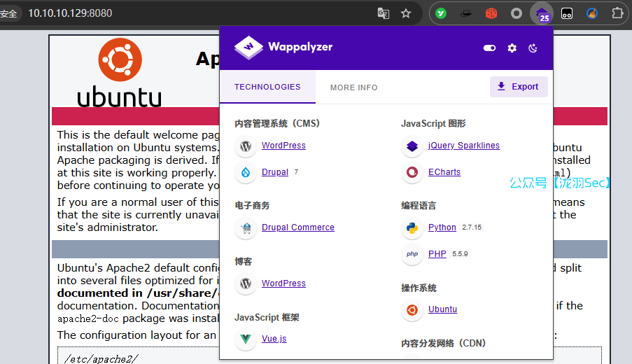Follow the ECharts link
This screenshot has width=632, height=364.
[444, 172]
